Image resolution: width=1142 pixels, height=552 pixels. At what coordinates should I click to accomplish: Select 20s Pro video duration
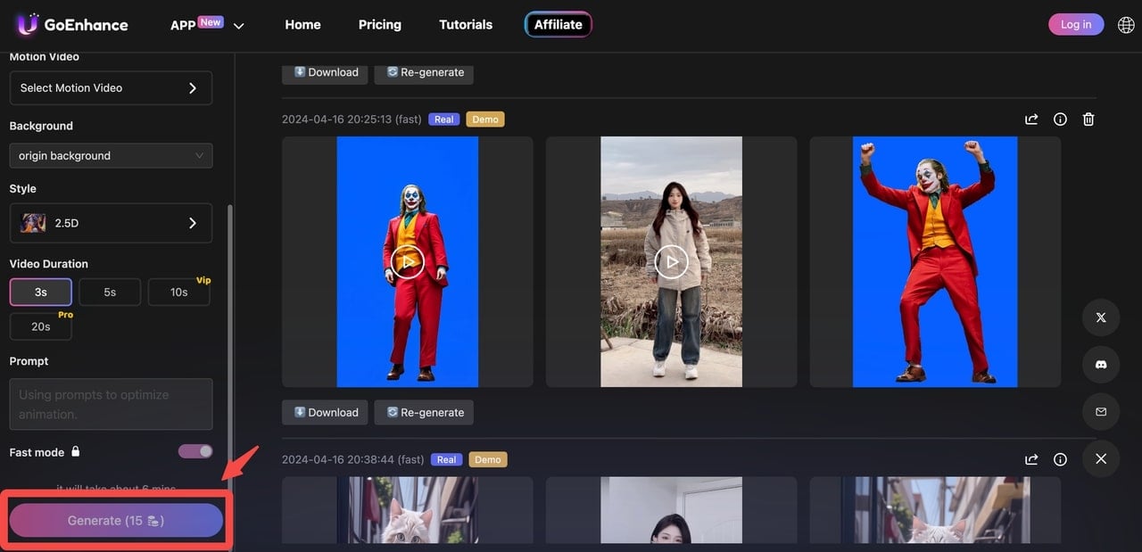(x=41, y=326)
